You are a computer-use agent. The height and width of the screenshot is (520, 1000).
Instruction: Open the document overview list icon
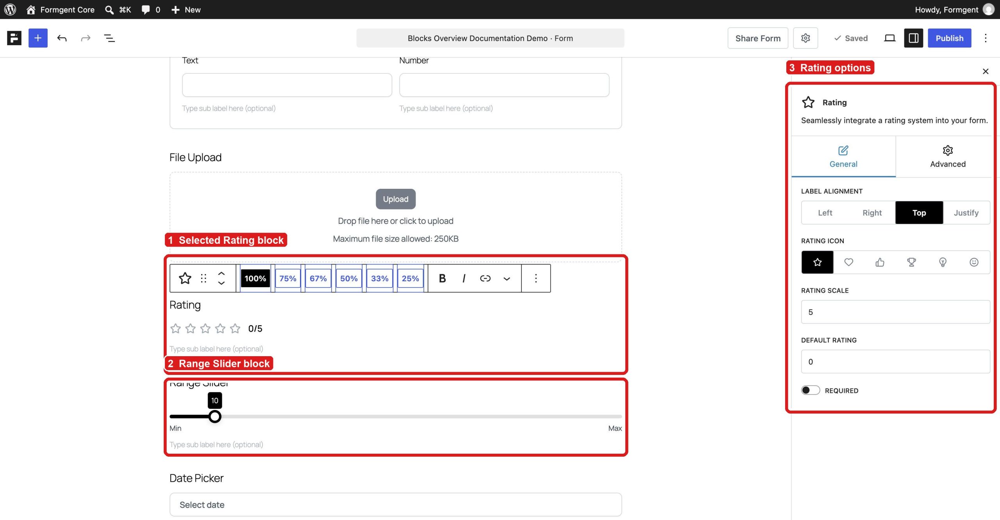(109, 38)
